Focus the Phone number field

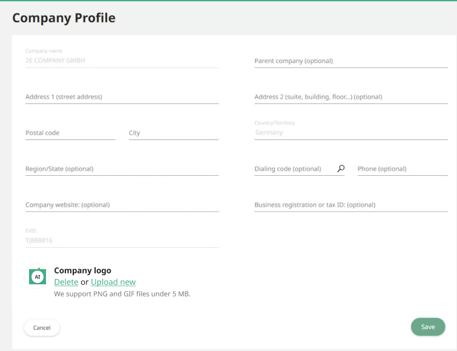402,169
